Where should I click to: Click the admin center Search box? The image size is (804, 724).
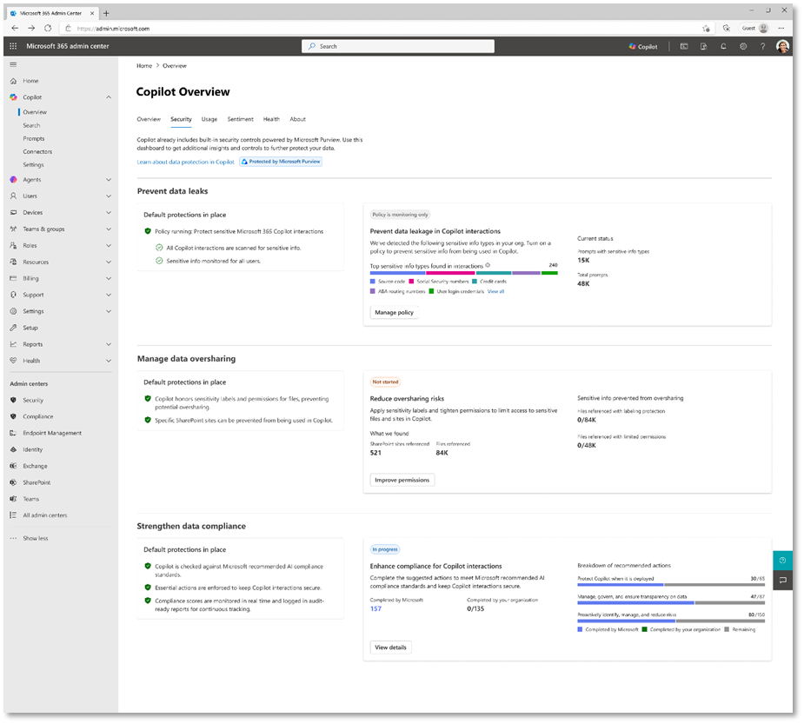coord(398,47)
